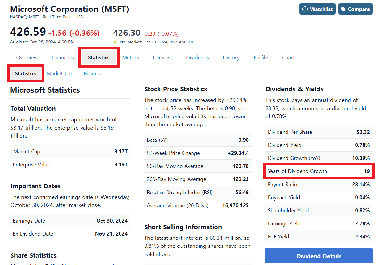Image resolution: width=376 pixels, height=265 pixels.
Task: Open the Forecast tab
Action: [162, 58]
